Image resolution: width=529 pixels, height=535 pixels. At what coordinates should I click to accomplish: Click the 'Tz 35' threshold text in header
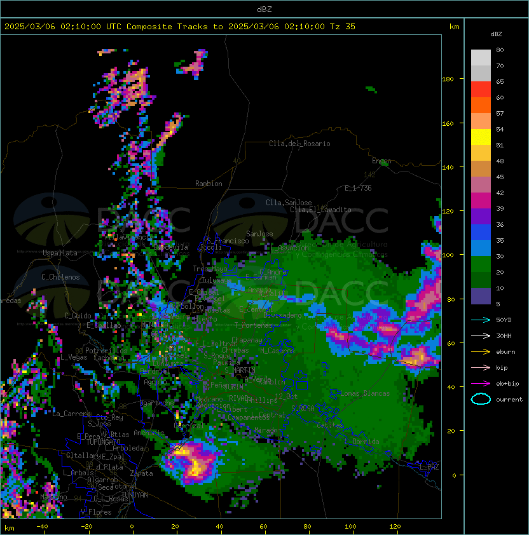(343, 27)
